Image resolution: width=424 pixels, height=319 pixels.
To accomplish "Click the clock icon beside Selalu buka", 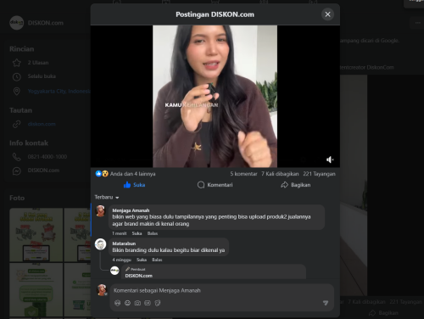I will 17,76.
